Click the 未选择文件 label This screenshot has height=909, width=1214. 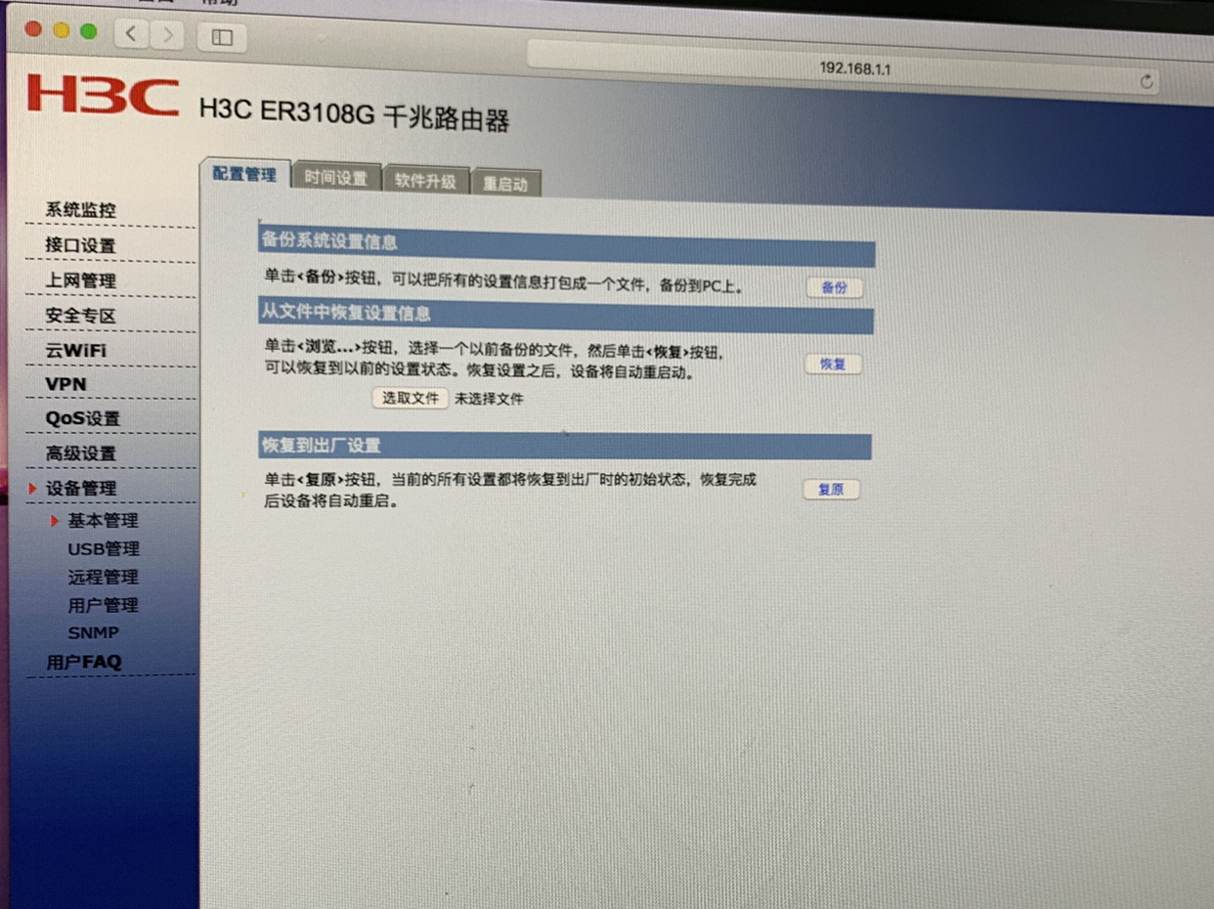tap(489, 399)
